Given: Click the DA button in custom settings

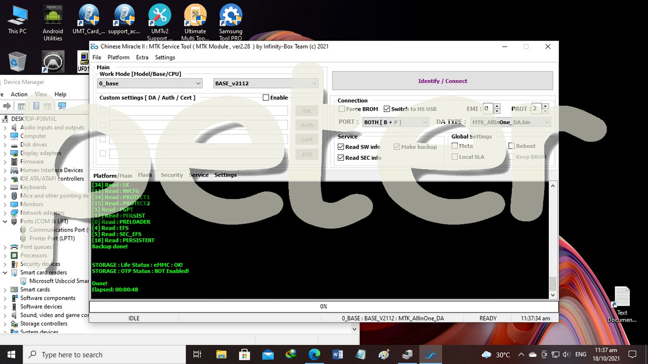Looking at the screenshot, I should point(307,111).
